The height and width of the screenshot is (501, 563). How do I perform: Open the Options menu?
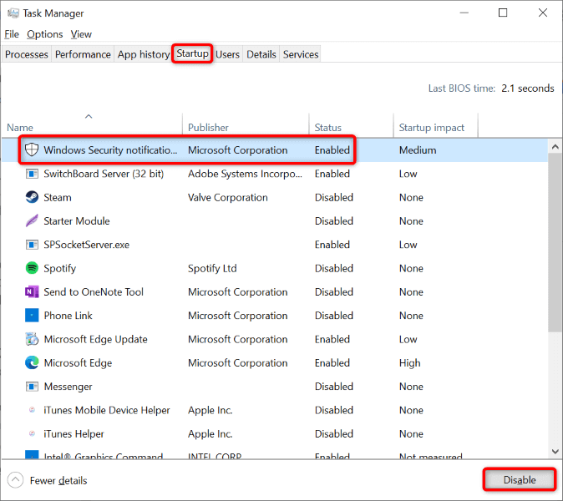click(44, 34)
